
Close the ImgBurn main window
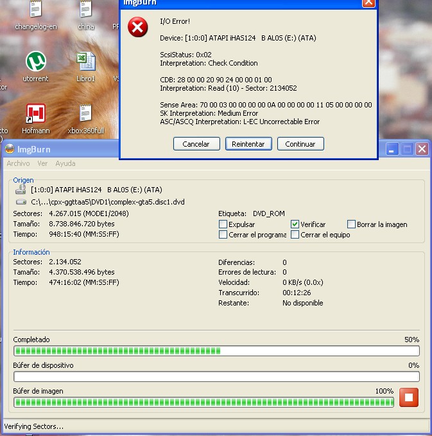pos(422,149)
